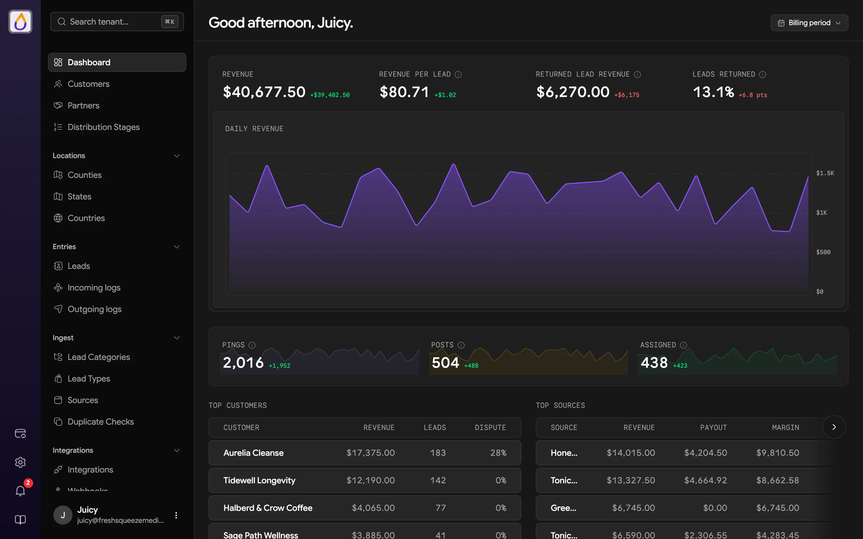Open notifications bell with 2 badge

20,490
